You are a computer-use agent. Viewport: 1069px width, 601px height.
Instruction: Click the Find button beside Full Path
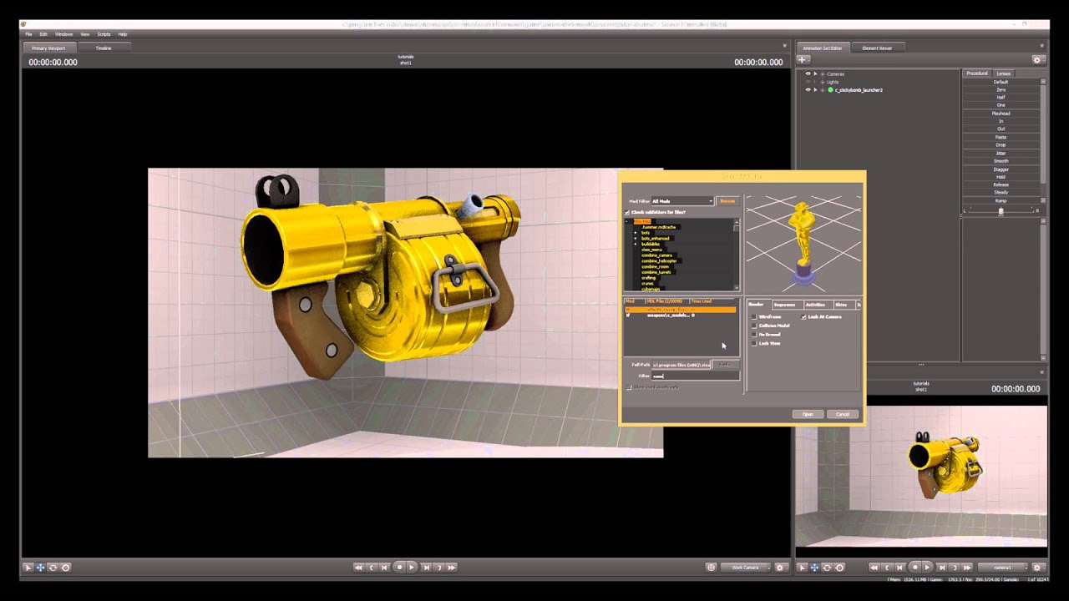pyautogui.click(x=726, y=365)
